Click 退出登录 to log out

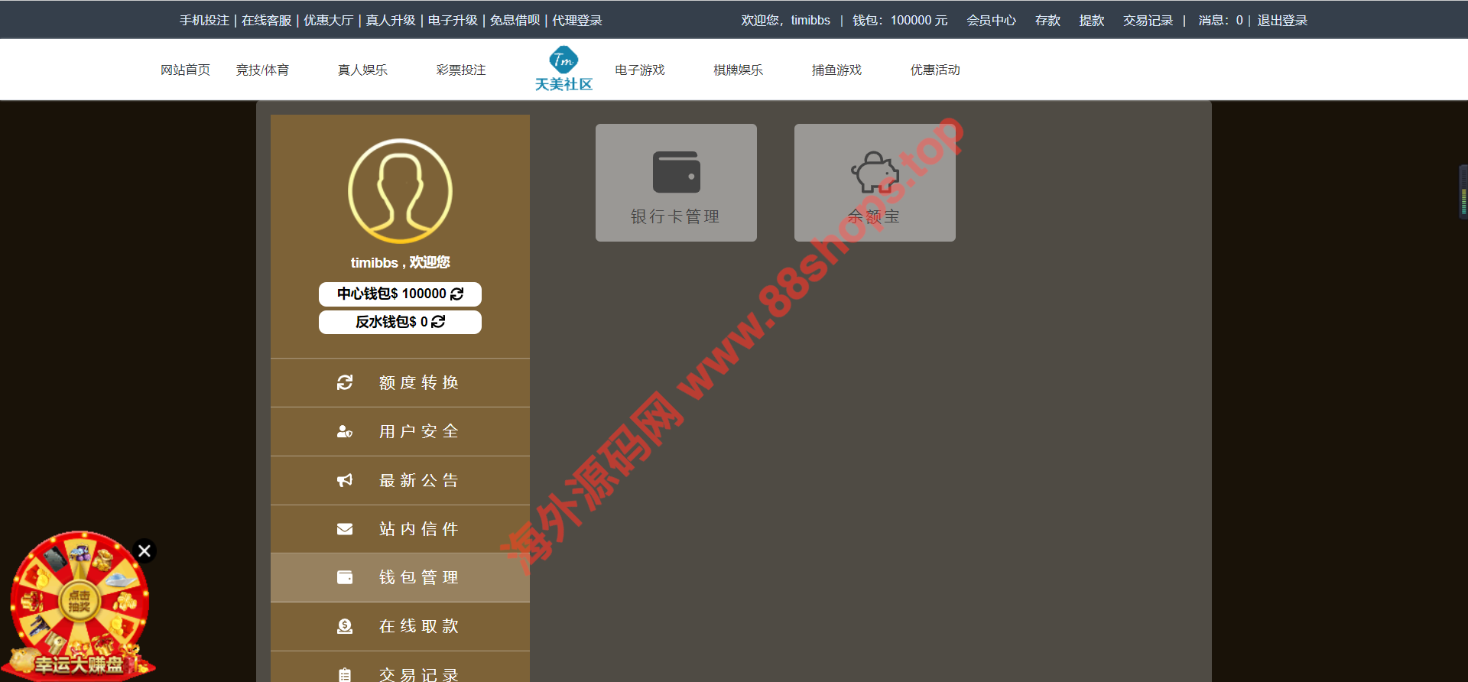1282,21
